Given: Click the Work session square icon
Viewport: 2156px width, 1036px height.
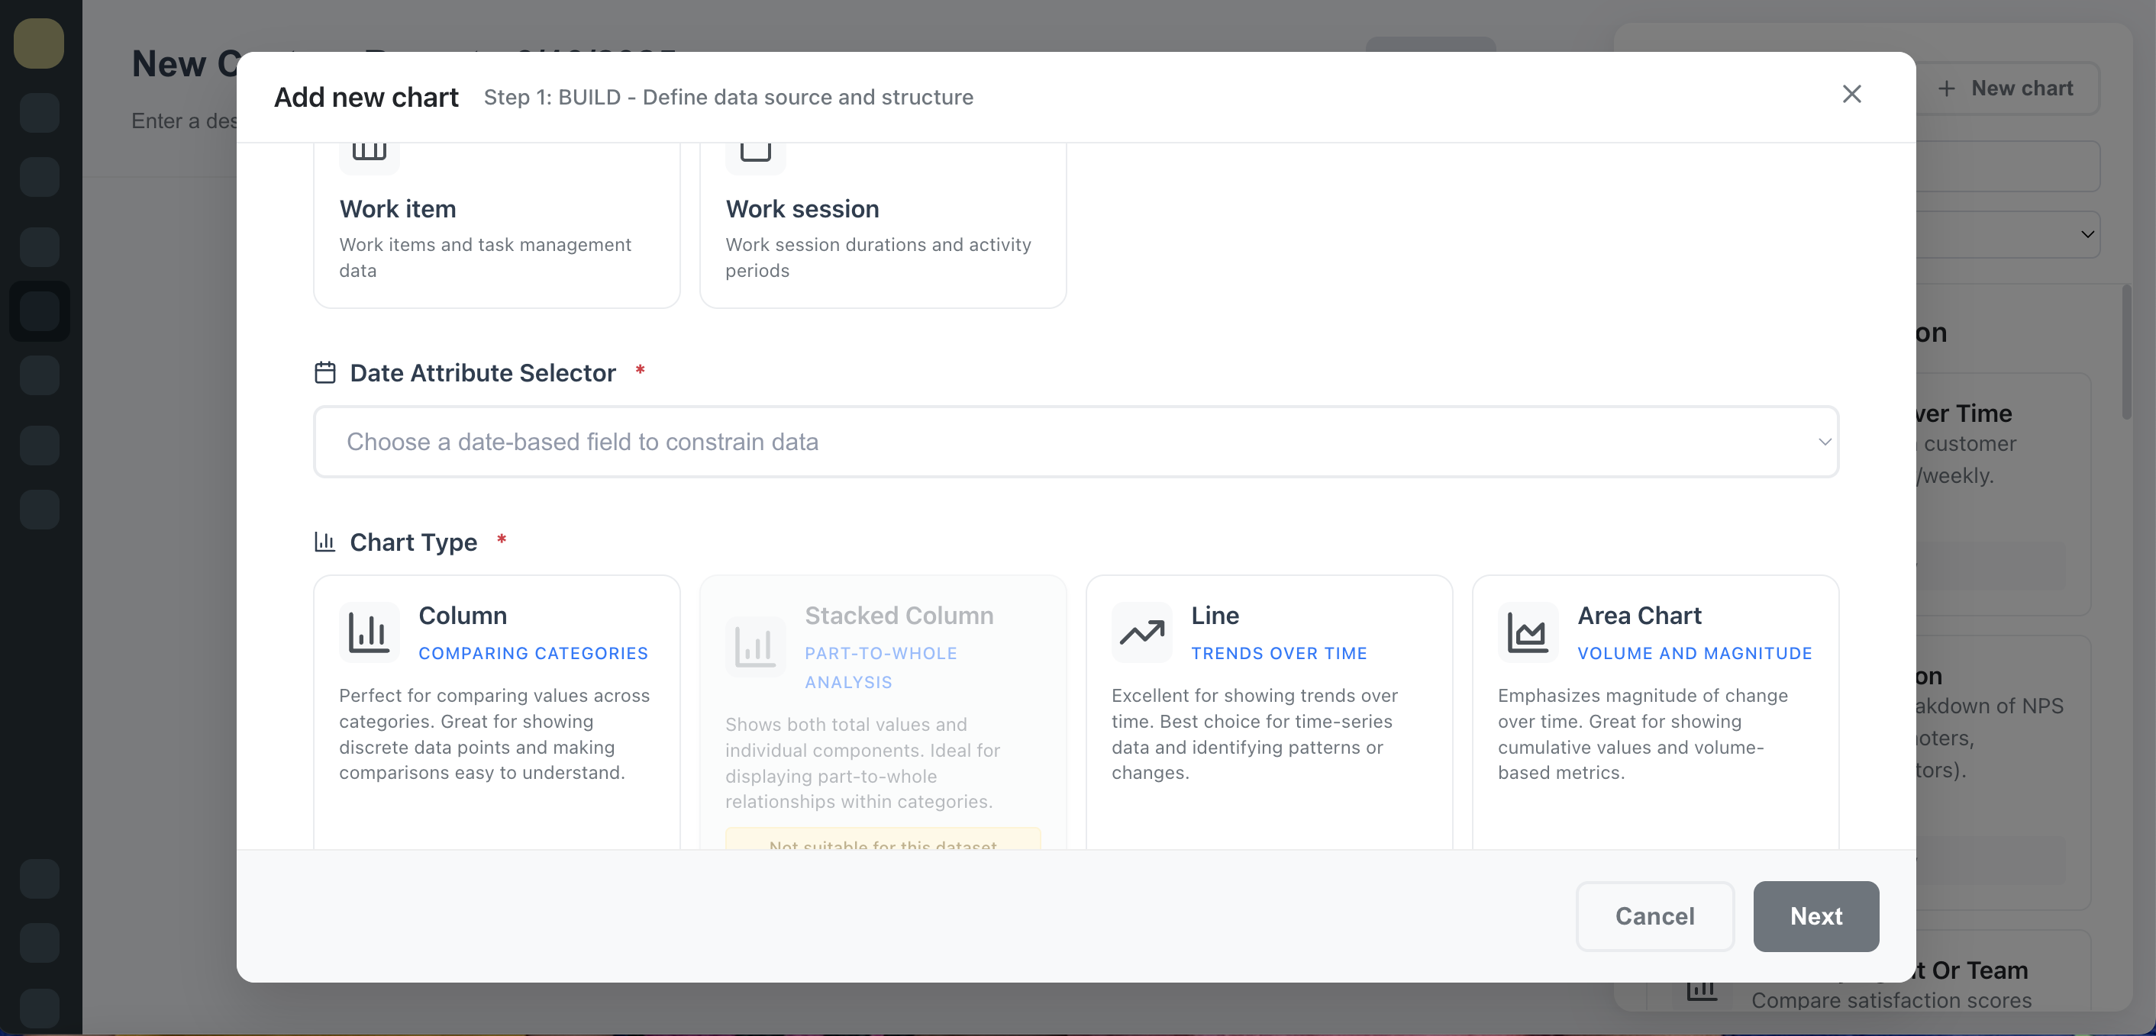Looking at the screenshot, I should (x=755, y=153).
